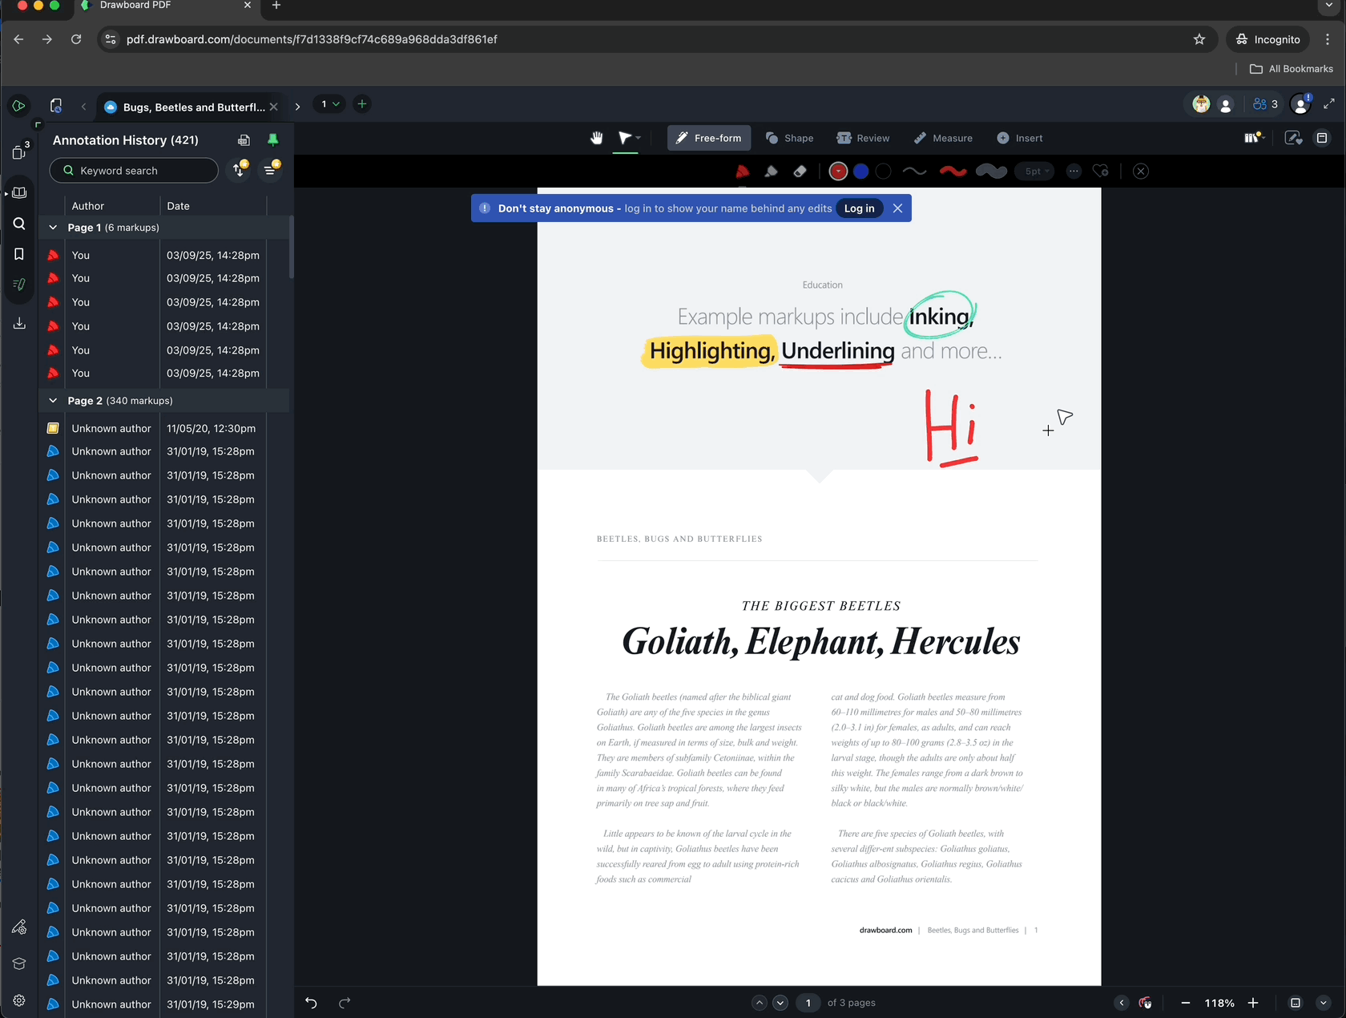Expand the view options chevron at bottom right
The image size is (1346, 1018).
coord(1323,1003)
